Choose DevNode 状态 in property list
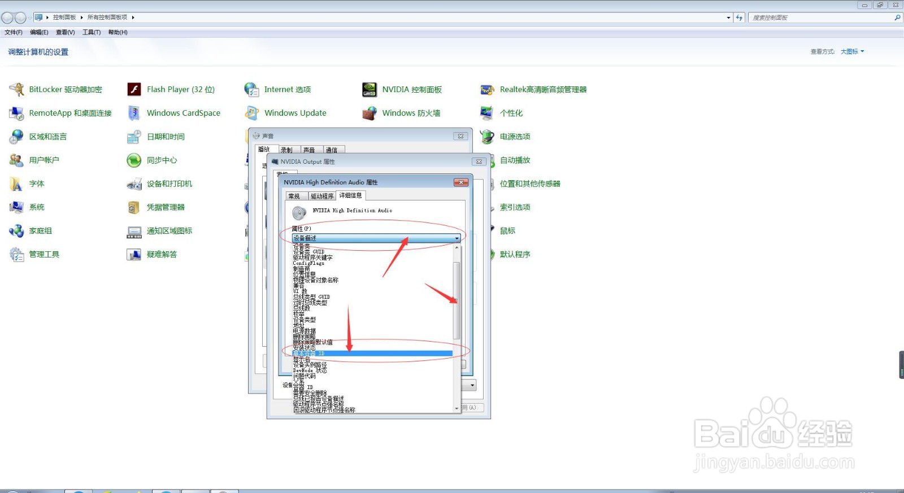Image resolution: width=904 pixels, height=493 pixels. click(372, 370)
